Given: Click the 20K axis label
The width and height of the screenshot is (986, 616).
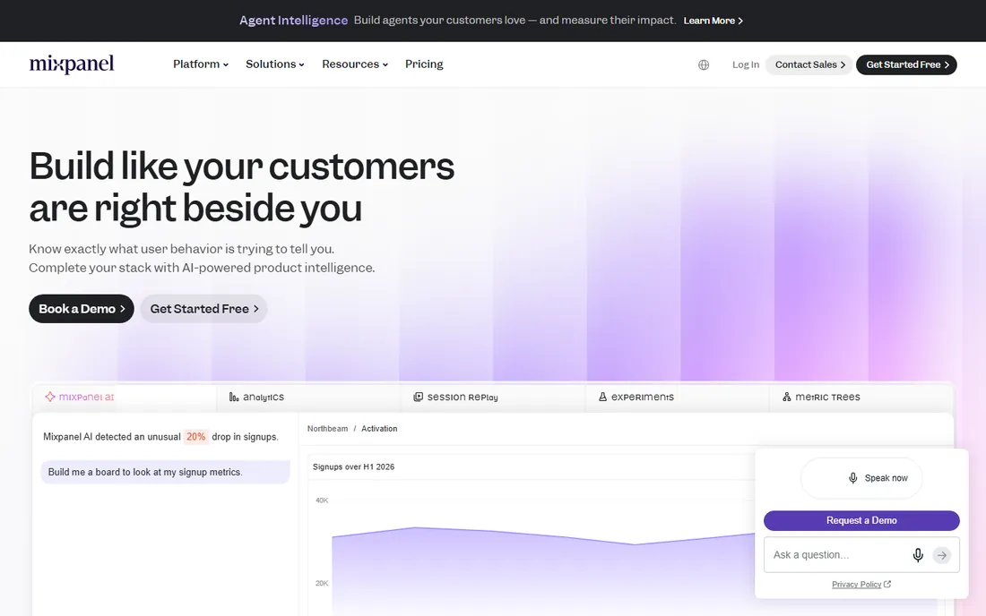Looking at the screenshot, I should [x=322, y=584].
